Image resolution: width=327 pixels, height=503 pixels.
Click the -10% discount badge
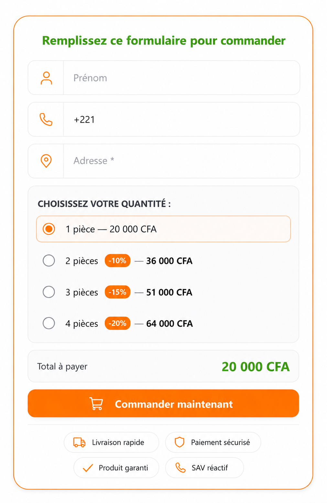coord(117,261)
